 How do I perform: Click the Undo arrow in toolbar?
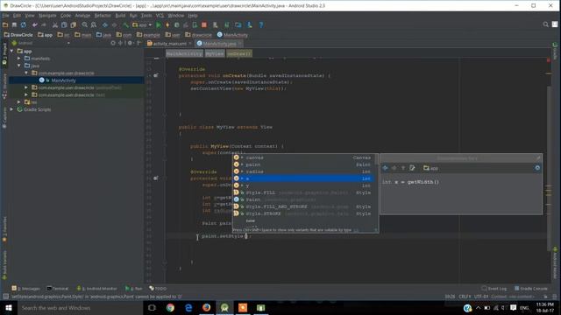click(35, 25)
